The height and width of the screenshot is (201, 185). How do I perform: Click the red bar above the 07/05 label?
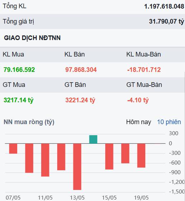pos(13,148)
